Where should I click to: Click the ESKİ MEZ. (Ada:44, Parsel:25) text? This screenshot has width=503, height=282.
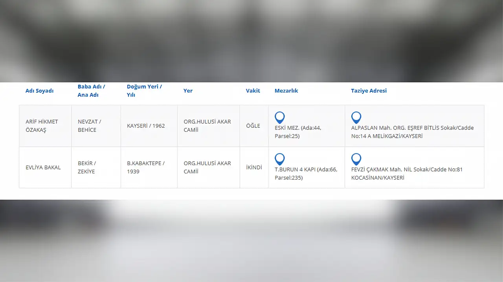(298, 132)
